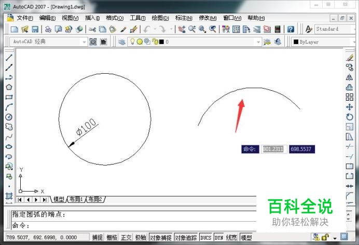Toggle the 对象追踪 object tracking
The width and height of the screenshot is (359, 245).
(186, 237)
